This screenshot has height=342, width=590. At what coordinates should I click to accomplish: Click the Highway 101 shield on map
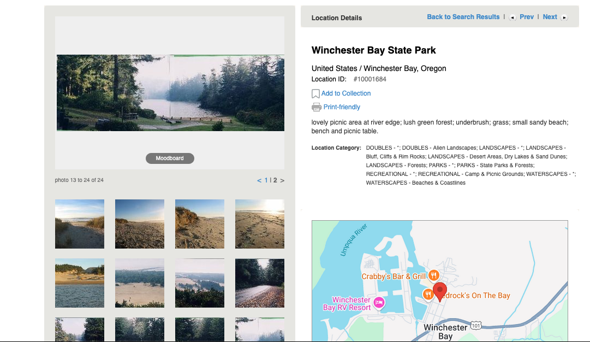pos(476,325)
